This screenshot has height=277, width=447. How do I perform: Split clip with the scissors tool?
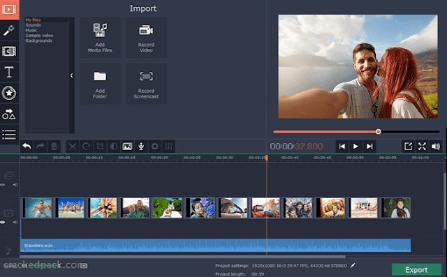73,147
